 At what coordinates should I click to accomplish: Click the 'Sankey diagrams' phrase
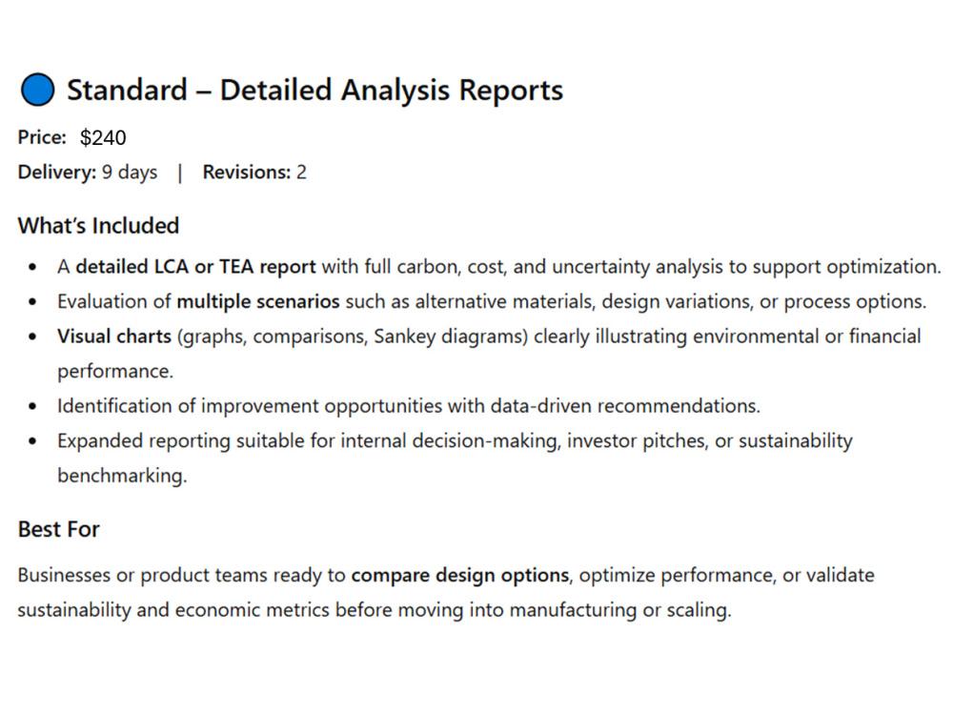pyautogui.click(x=450, y=337)
